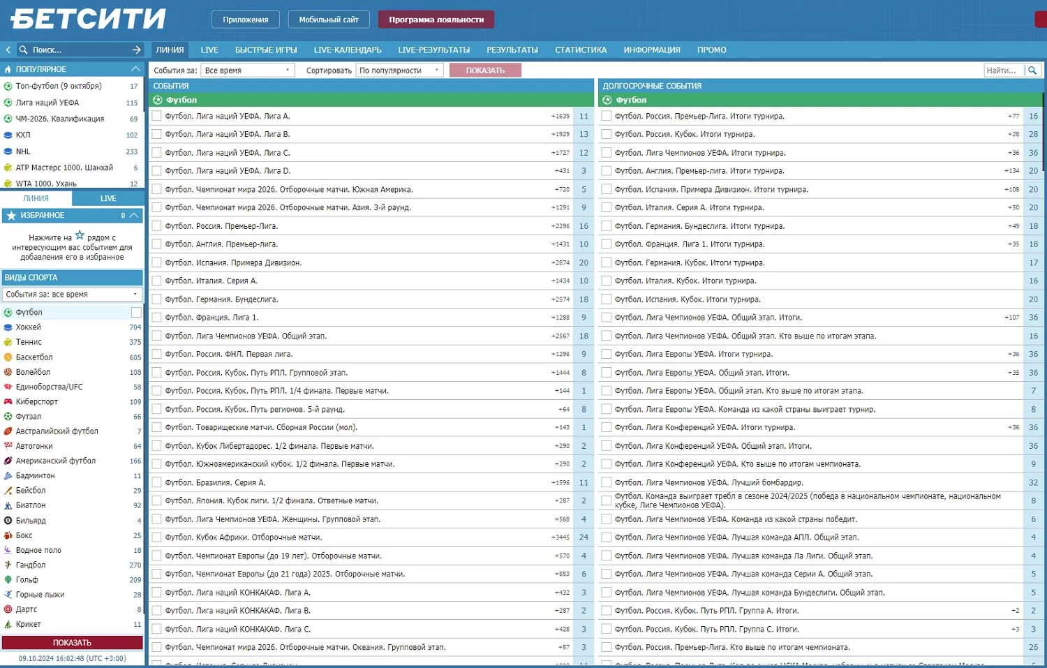Viewport: 1047px width, 668px height.
Task: Click the magnifier icon beside the Найти field
Action: [x=1032, y=70]
